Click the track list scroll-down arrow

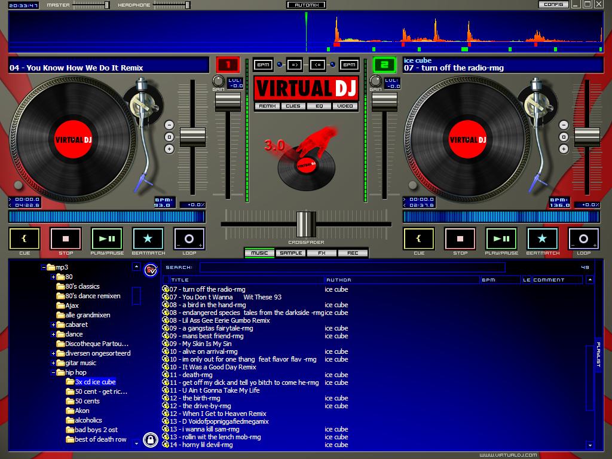point(590,445)
